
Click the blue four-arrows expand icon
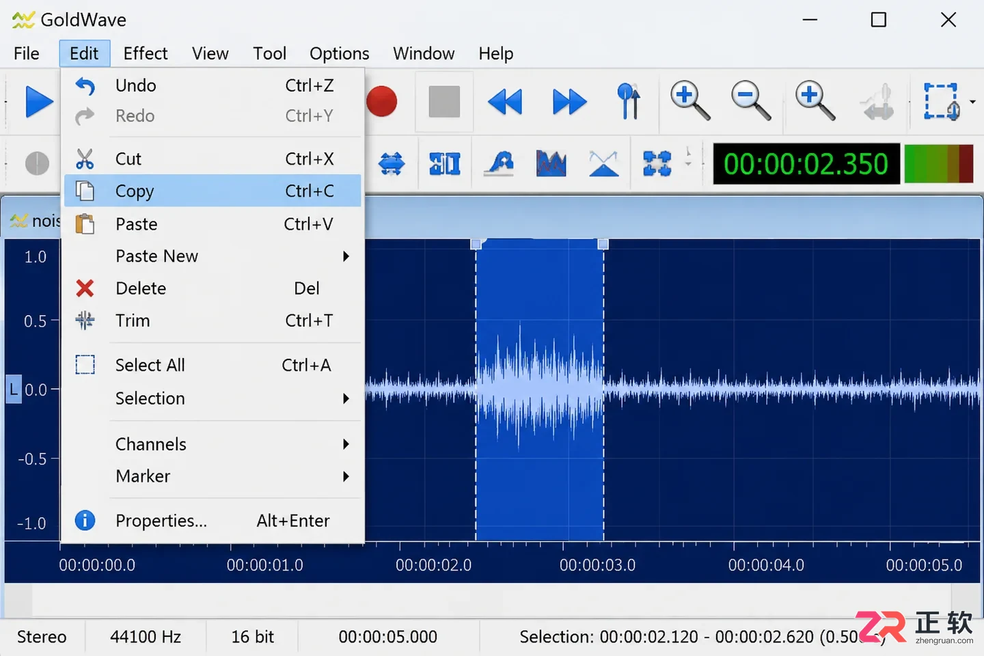(x=657, y=164)
